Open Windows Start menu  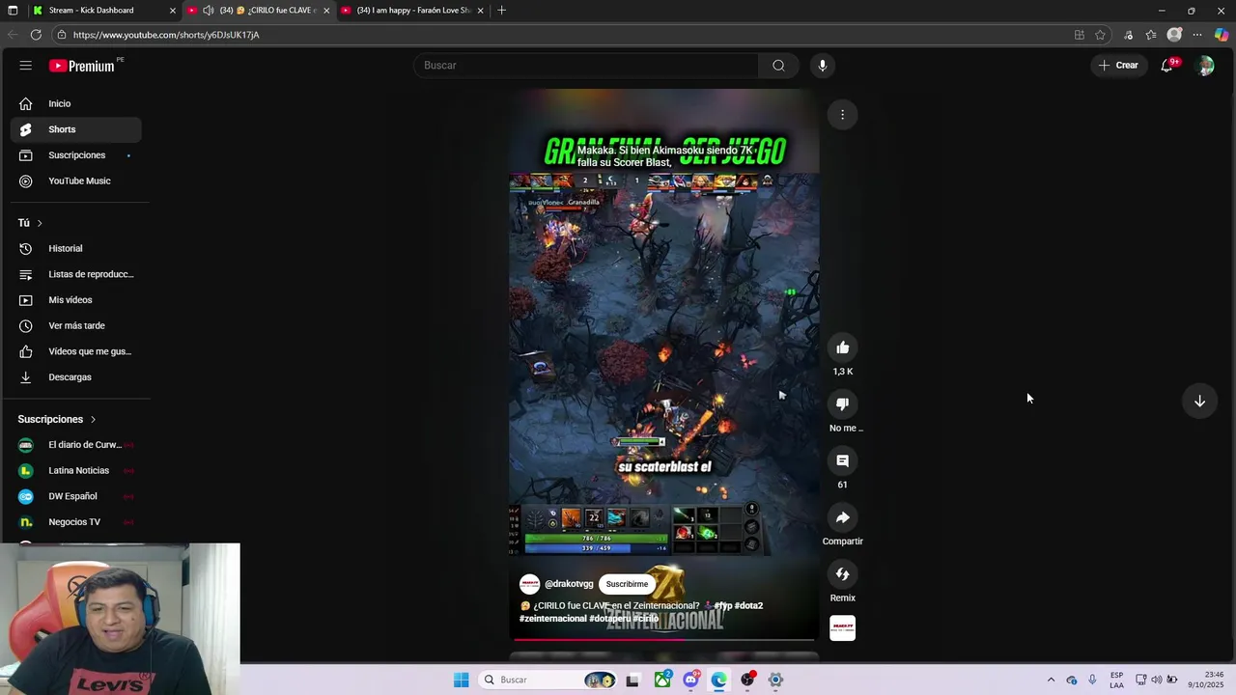(462, 680)
